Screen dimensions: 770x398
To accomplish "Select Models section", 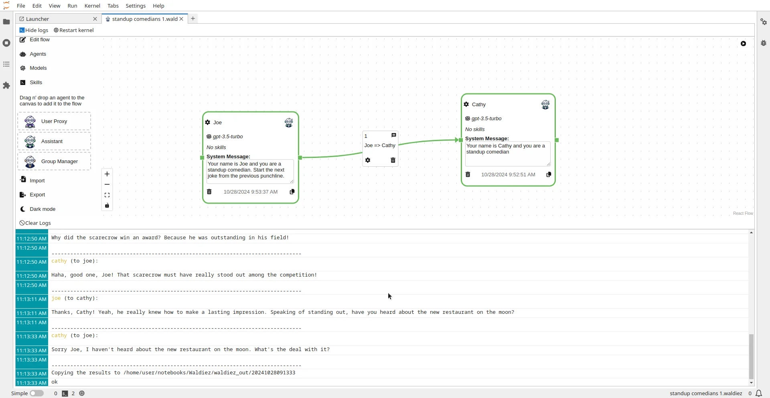I will pyautogui.click(x=34, y=68).
